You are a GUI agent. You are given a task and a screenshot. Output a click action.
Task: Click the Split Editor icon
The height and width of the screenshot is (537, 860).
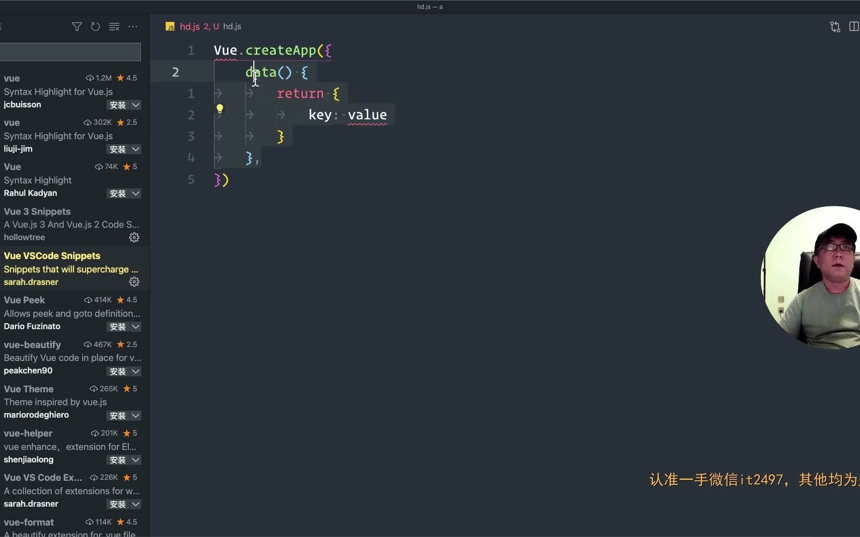tap(855, 26)
